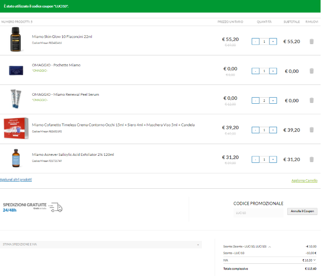The height and width of the screenshot is (276, 322).
Task: Expand the IVA tax breakdown
Action: [315, 260]
